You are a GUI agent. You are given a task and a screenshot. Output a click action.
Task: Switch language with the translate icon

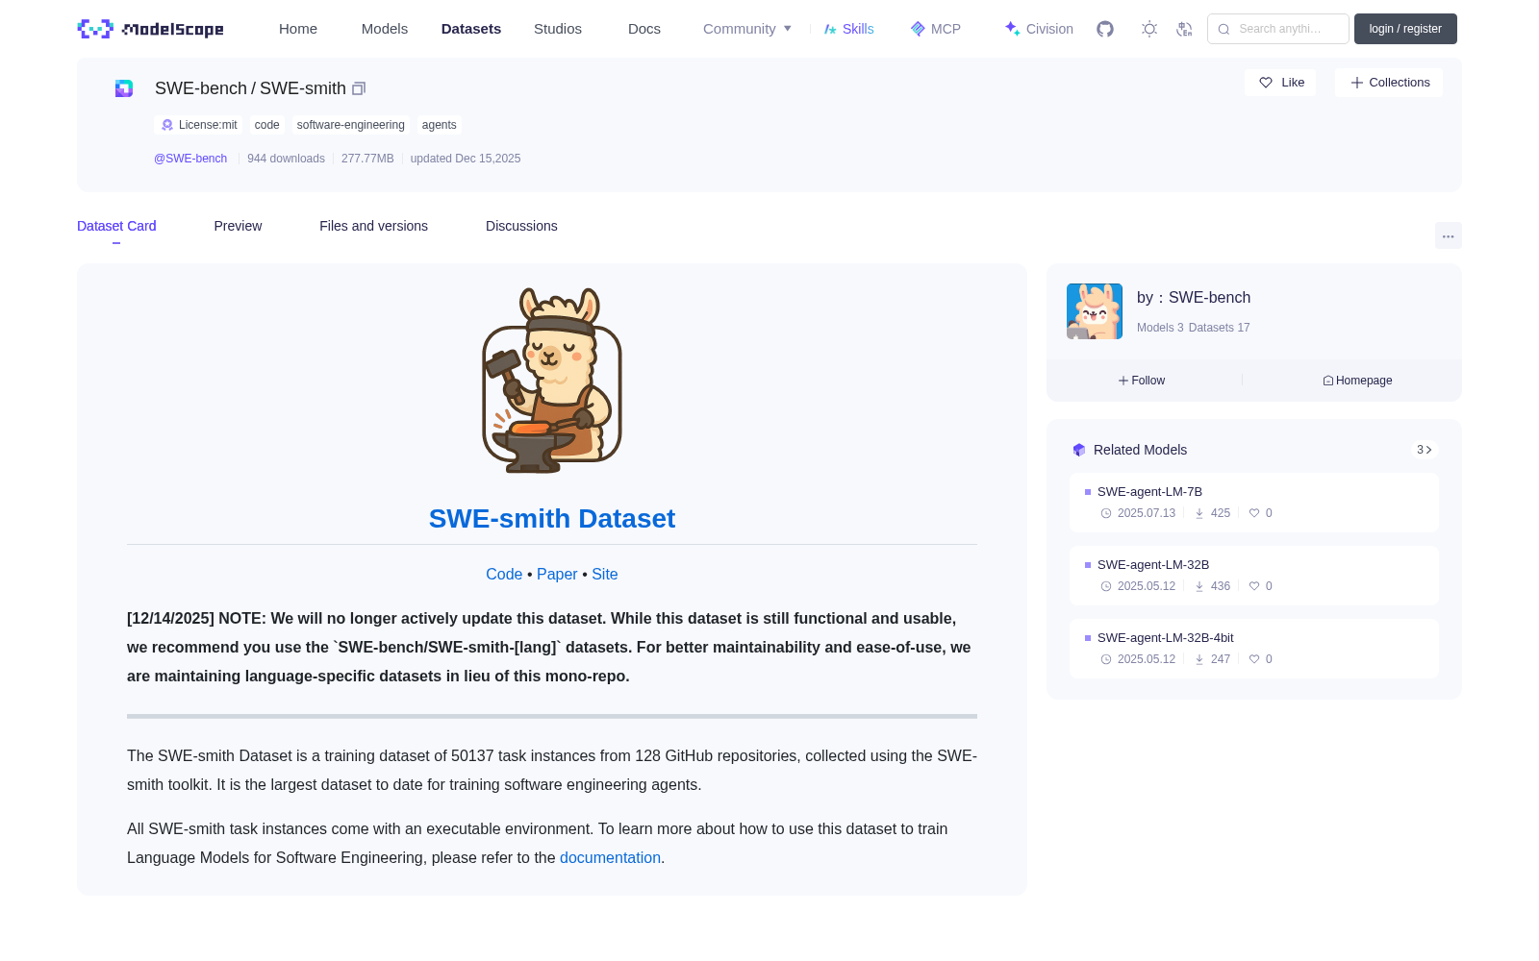point(1185,29)
